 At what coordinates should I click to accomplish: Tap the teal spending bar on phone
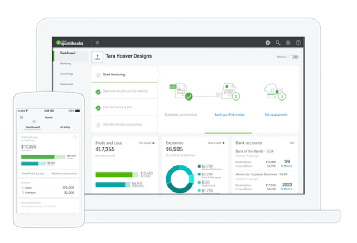[33, 164]
